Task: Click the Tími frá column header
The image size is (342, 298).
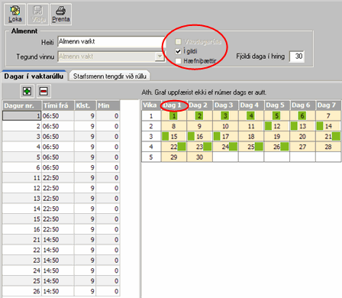Action: click(x=58, y=105)
